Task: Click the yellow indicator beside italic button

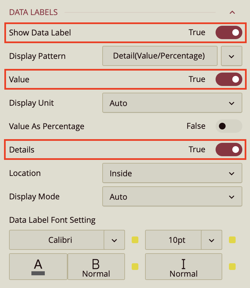Action: click(x=232, y=267)
